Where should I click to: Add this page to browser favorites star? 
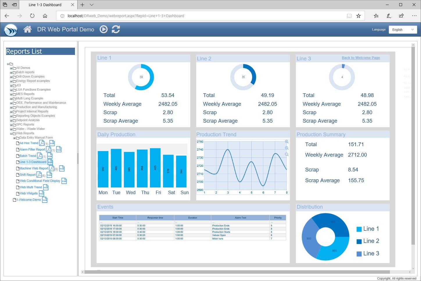point(359,16)
